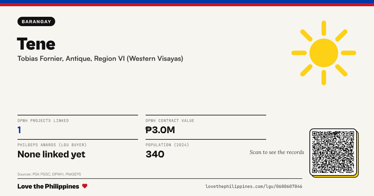This screenshot has width=374, height=196.
Task: Click the PHILGEPS AWARDS (LGU BUYER) label
Action: point(52,145)
